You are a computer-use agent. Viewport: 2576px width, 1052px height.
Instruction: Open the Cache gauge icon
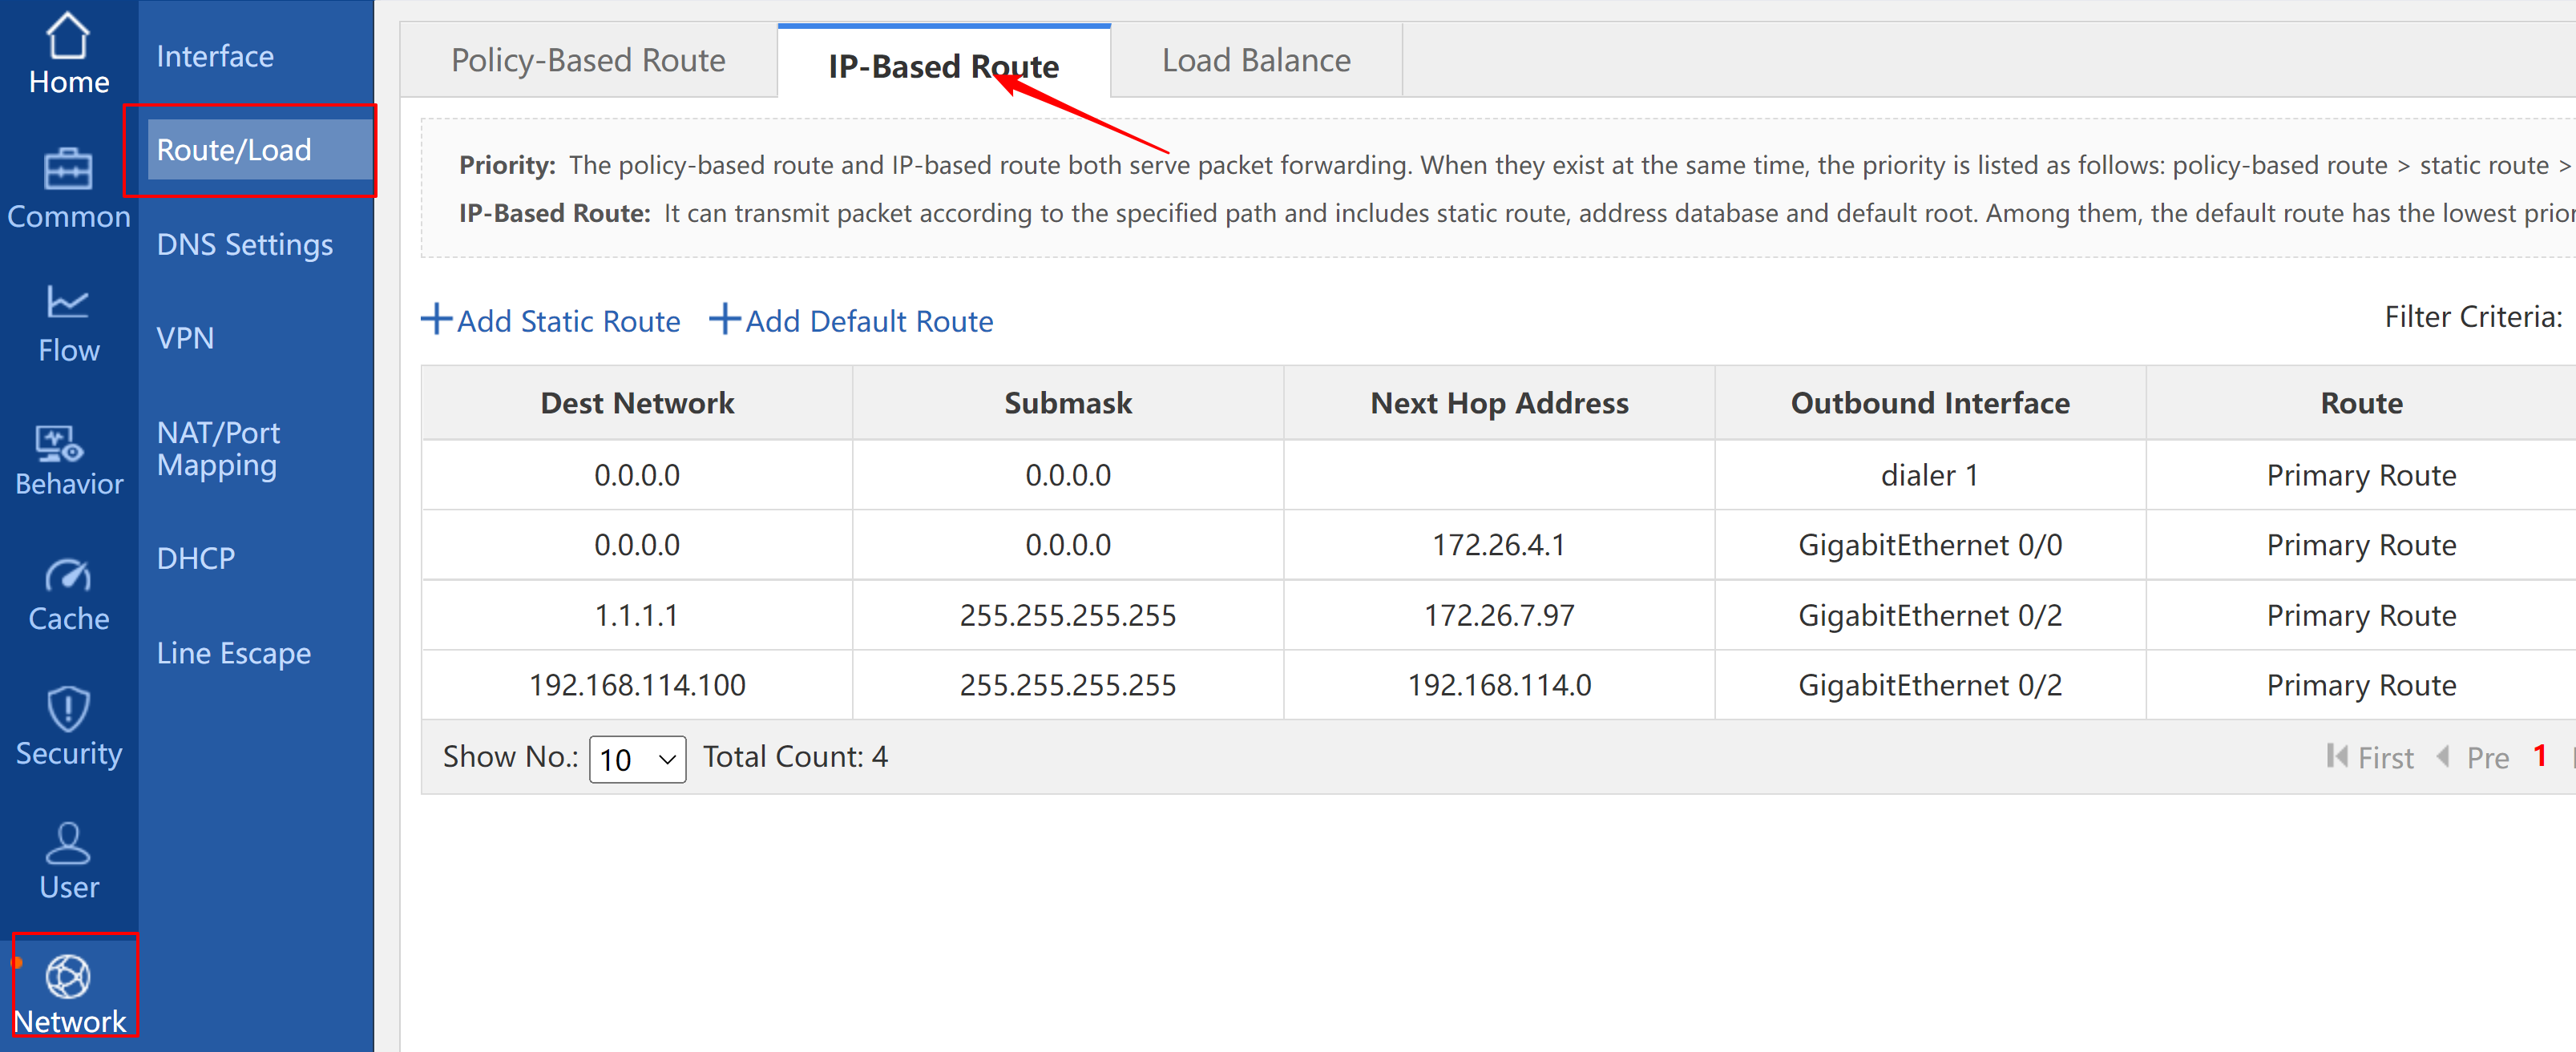68,576
